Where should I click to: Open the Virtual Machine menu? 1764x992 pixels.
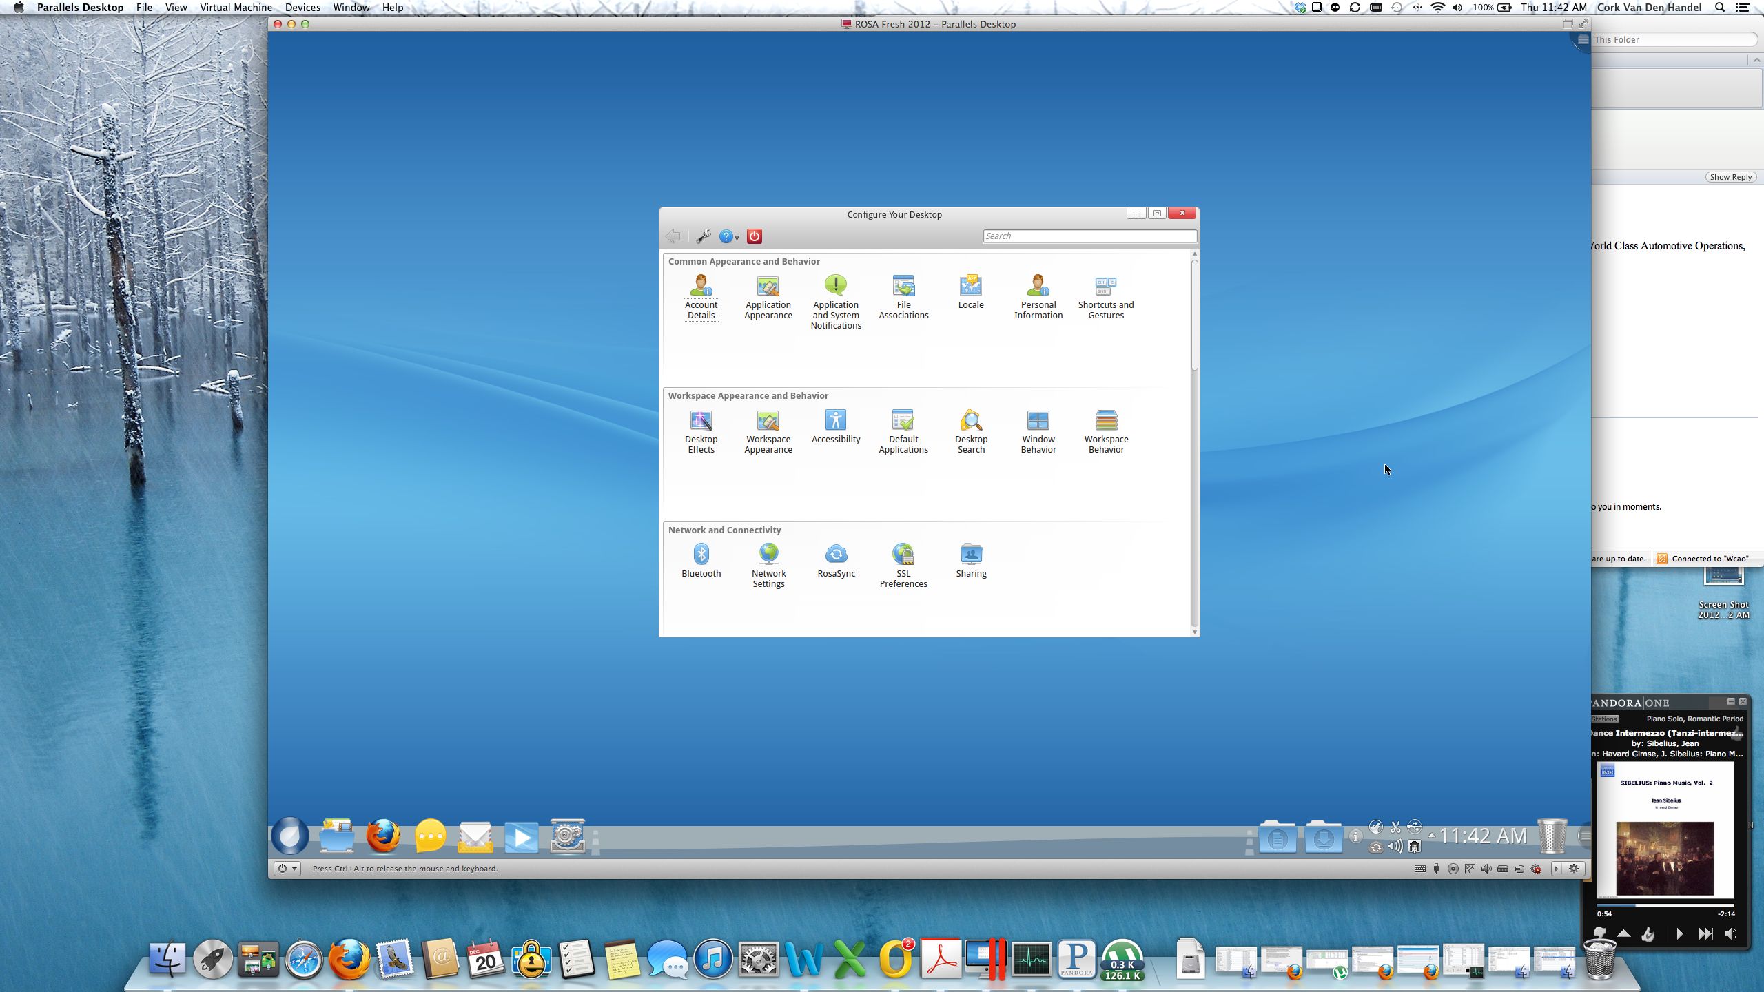click(x=236, y=8)
